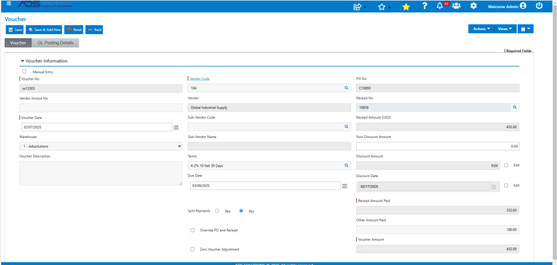Viewport: 557px width, 265px height.
Task: Switch to GL Posting Details tab
Action: (x=55, y=43)
